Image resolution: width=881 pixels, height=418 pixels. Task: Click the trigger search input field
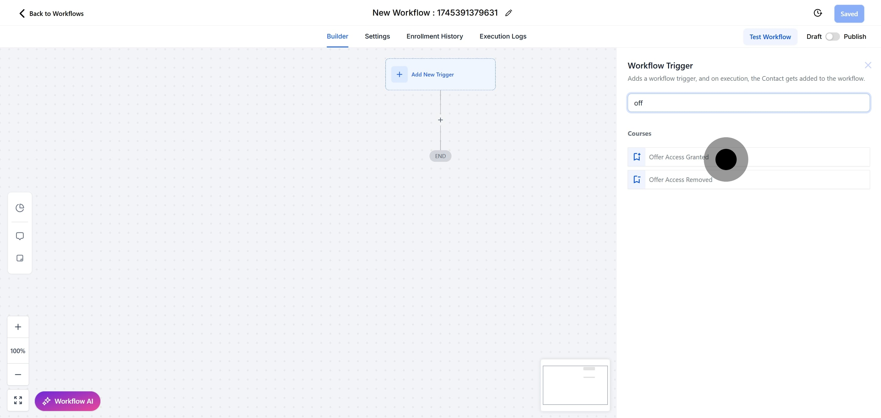(x=748, y=103)
